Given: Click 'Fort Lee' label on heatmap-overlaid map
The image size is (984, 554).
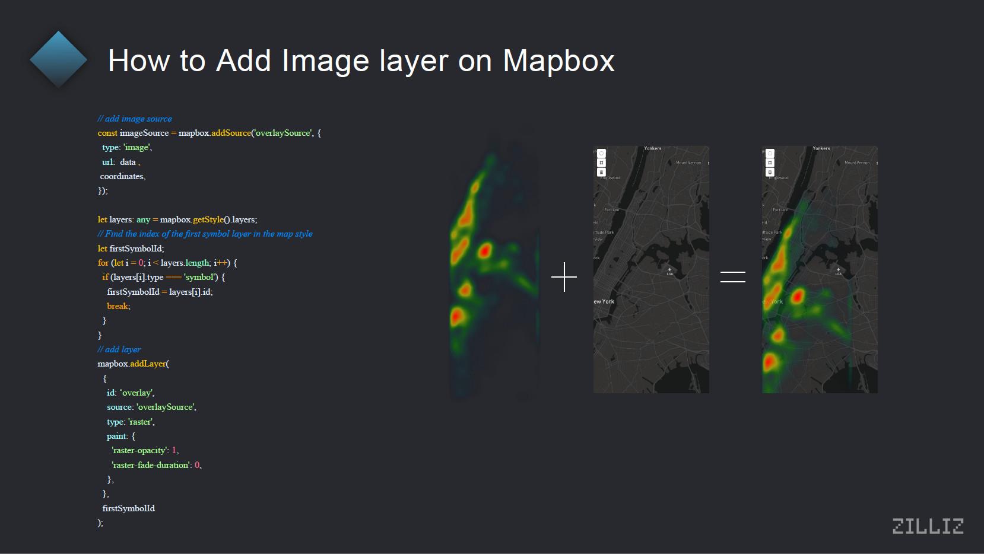Looking at the screenshot, I should click(780, 209).
